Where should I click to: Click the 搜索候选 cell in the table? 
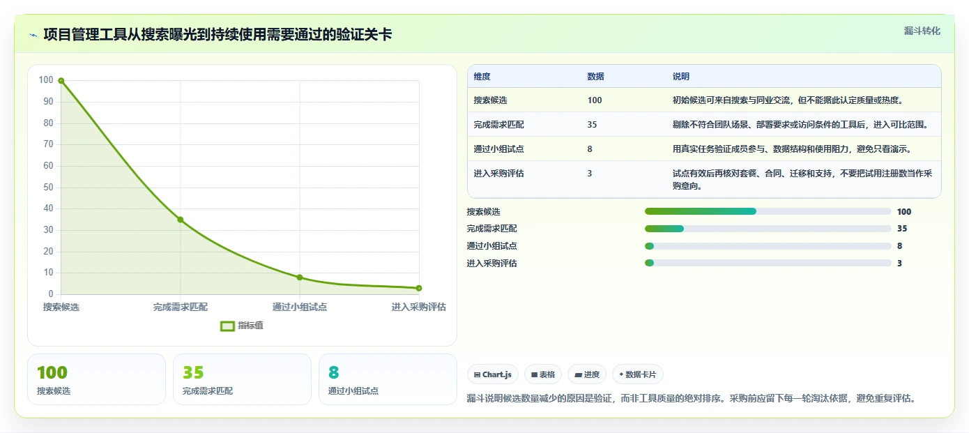pyautogui.click(x=491, y=100)
